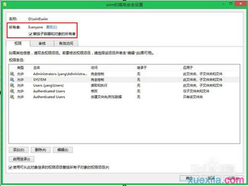Click the 访问 column header
This screenshot has height=186, width=248.
[x=94, y=68]
